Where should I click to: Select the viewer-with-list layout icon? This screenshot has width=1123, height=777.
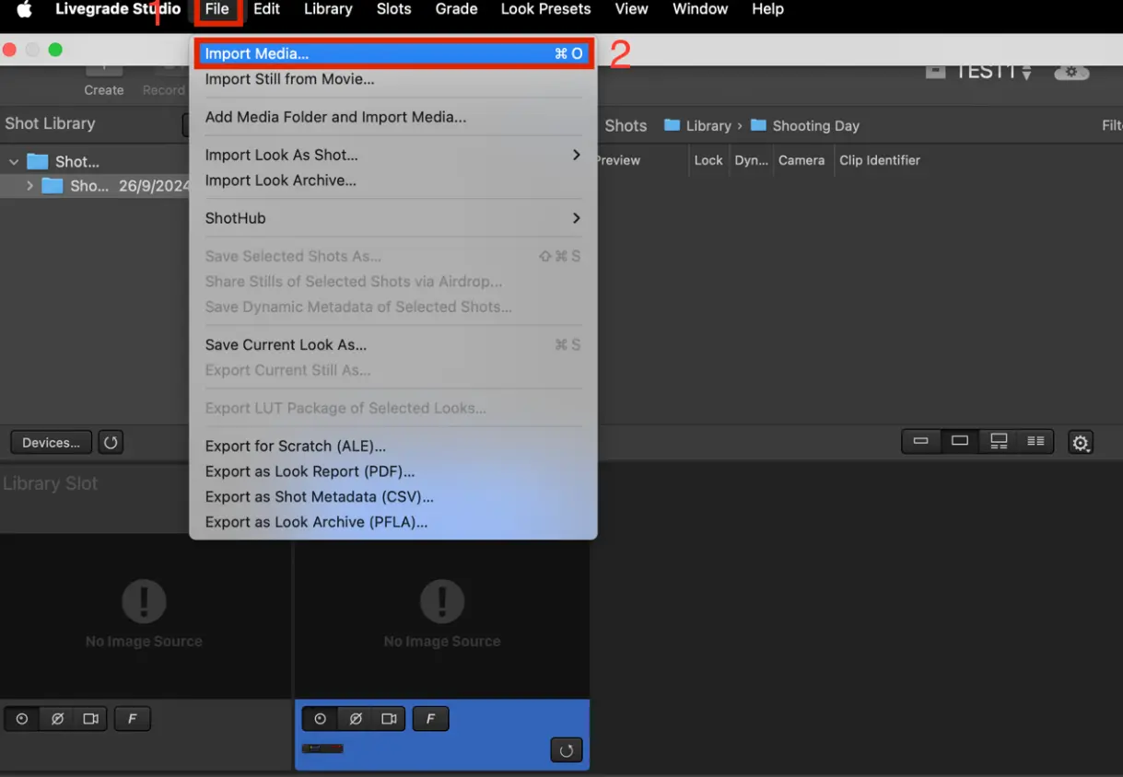click(999, 442)
